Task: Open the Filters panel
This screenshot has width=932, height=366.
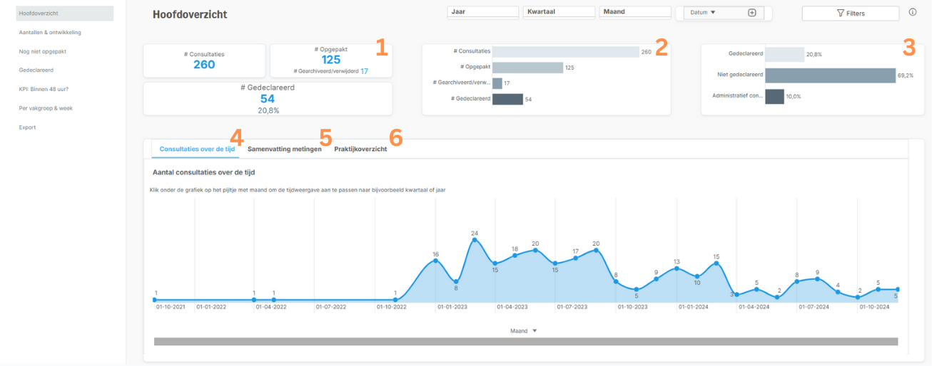Action: 850,14
